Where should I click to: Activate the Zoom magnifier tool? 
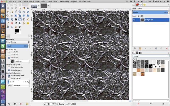(20, 12)
